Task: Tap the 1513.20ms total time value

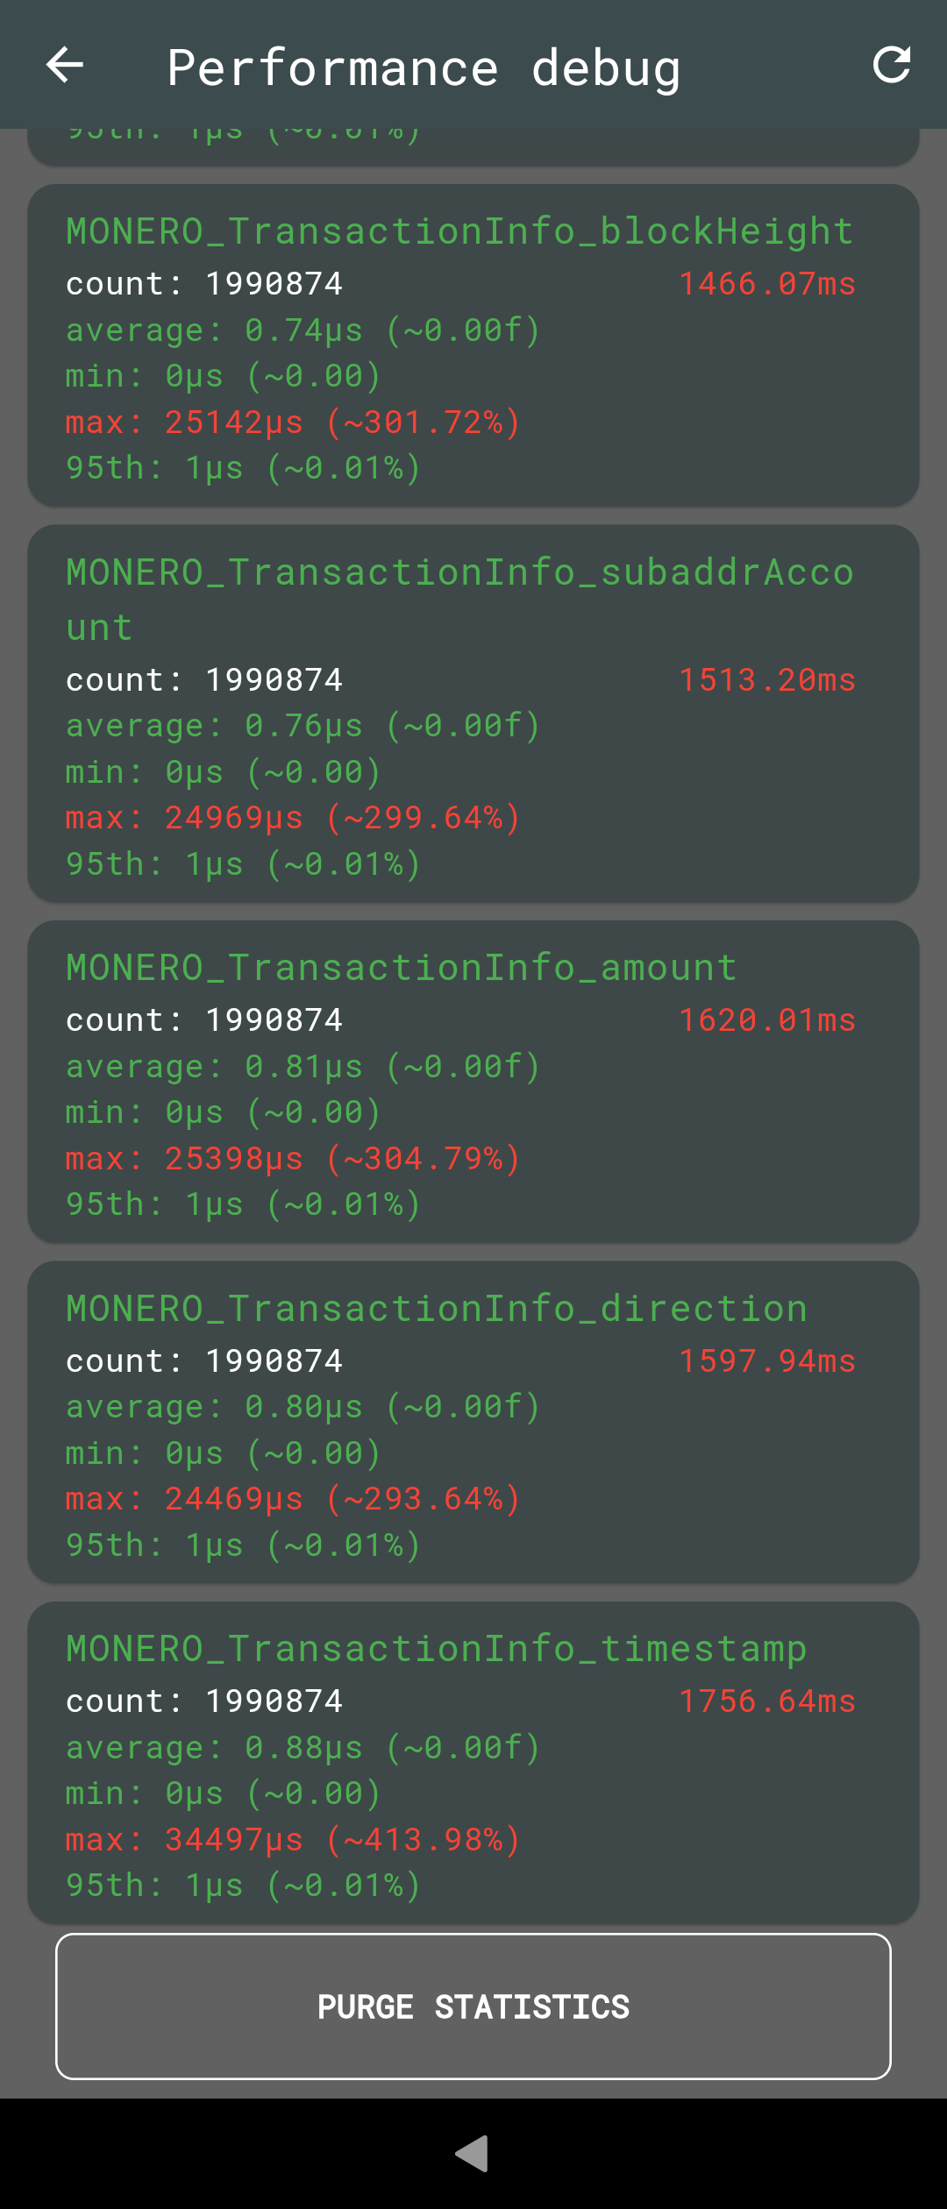Action: tap(767, 679)
